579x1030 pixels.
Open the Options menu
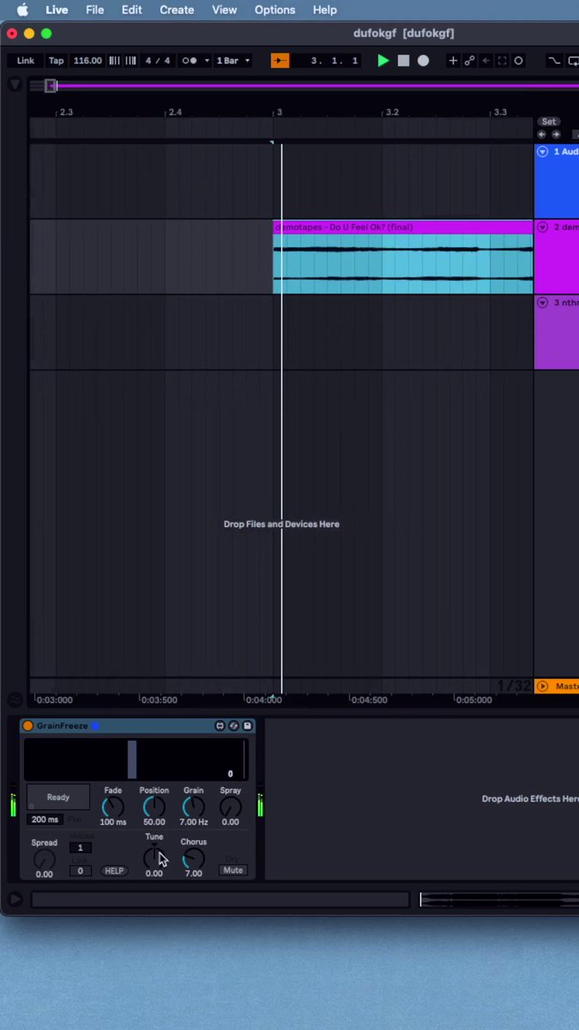[x=274, y=9]
